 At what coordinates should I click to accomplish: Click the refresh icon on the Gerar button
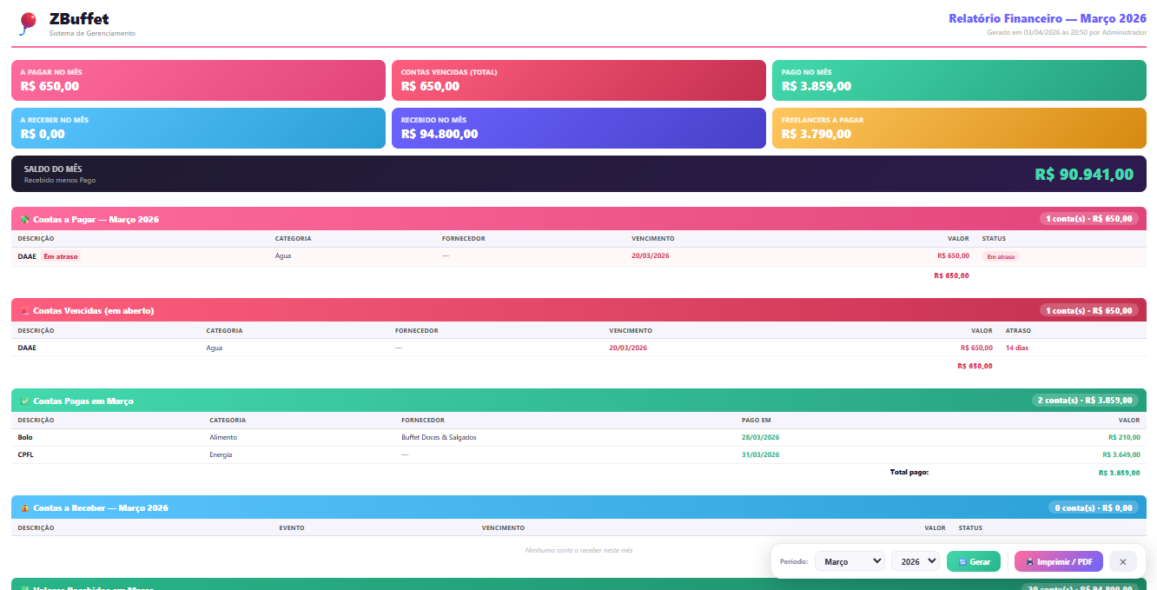[x=962, y=562]
